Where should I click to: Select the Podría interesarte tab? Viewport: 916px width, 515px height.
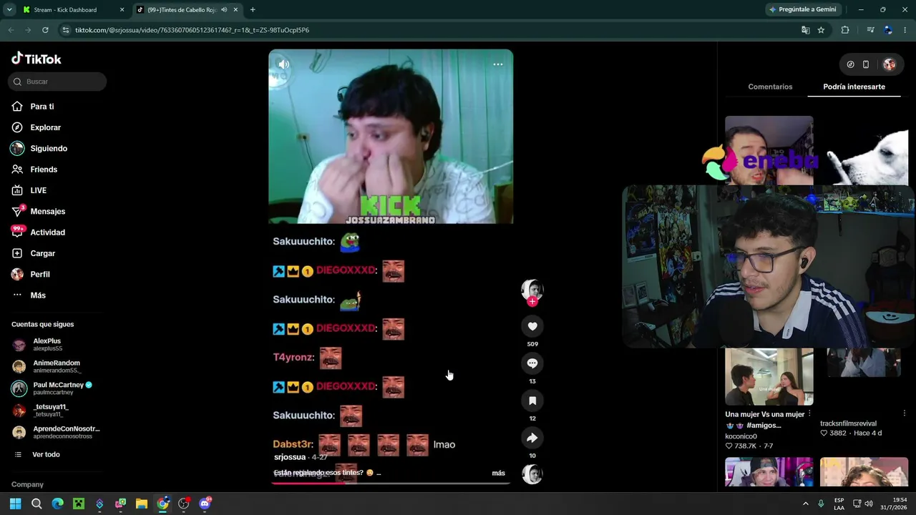pyautogui.click(x=854, y=87)
